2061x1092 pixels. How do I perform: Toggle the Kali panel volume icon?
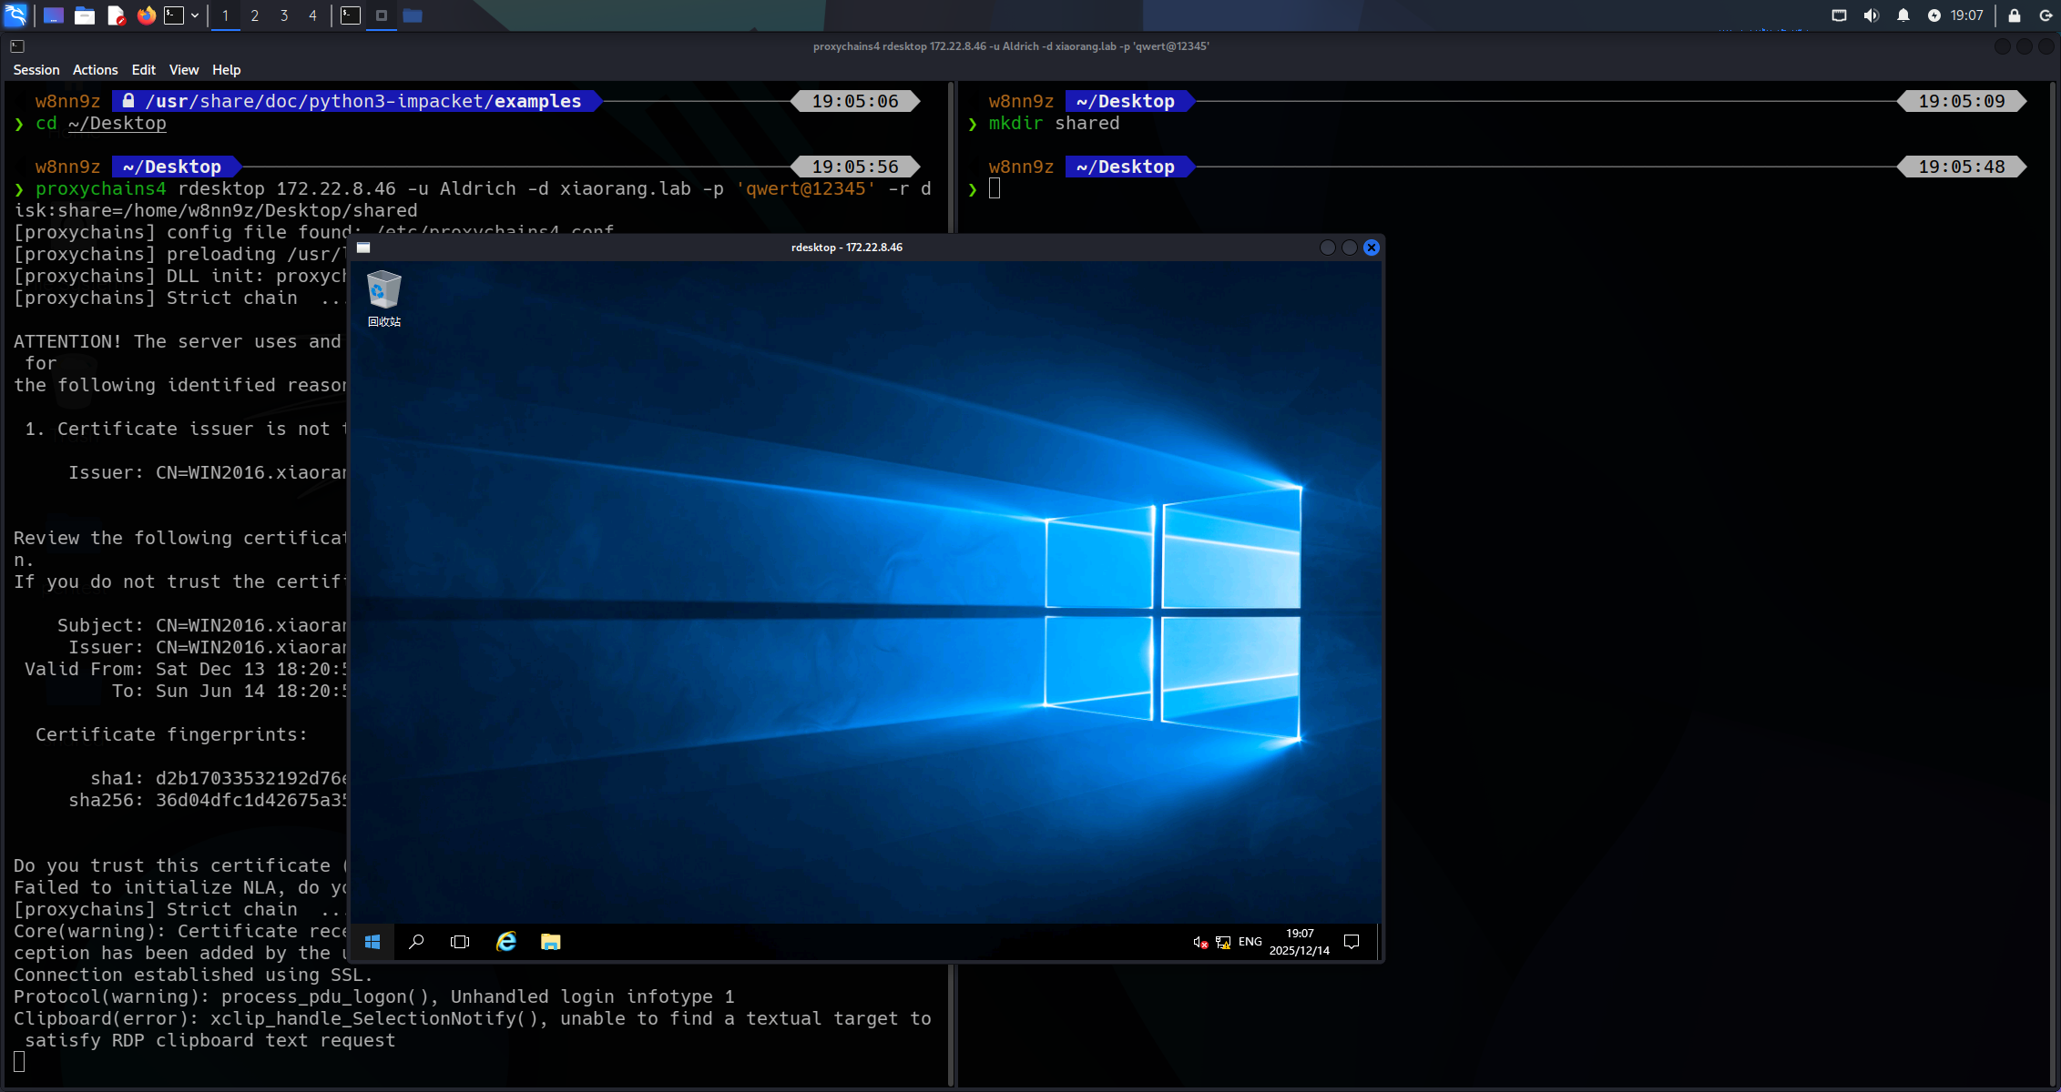click(x=1872, y=15)
